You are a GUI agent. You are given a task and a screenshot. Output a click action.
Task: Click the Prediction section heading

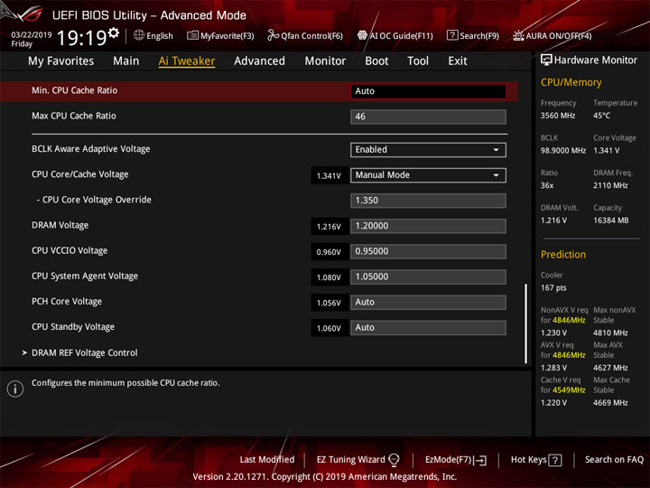pos(563,254)
